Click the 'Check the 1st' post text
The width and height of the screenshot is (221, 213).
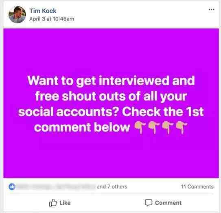tap(163, 112)
